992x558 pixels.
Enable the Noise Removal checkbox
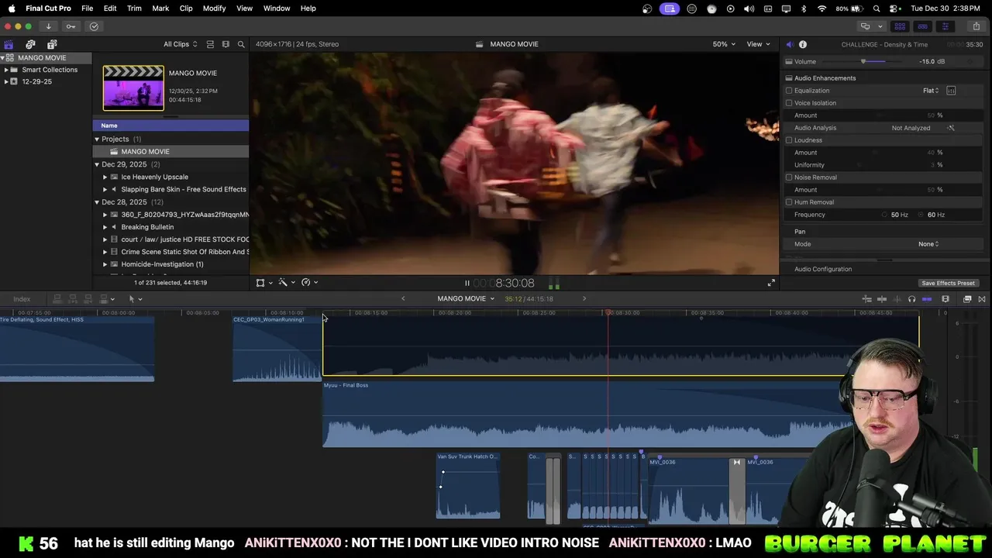tap(789, 177)
